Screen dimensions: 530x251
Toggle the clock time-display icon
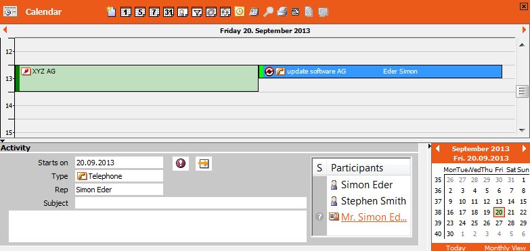239,11
